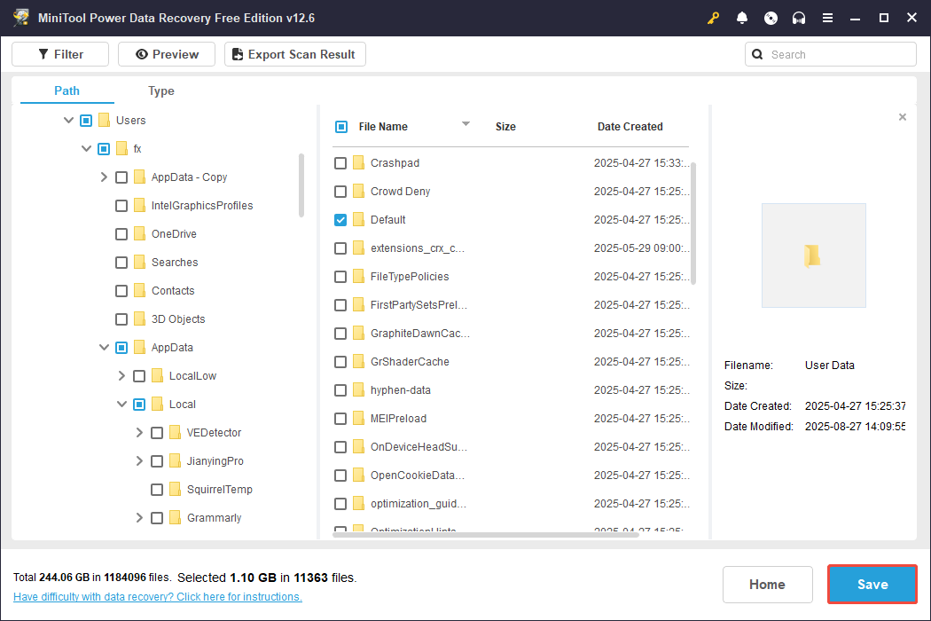Click the search magnifier icon
Viewport: 931px width, 621px height.
(757, 54)
